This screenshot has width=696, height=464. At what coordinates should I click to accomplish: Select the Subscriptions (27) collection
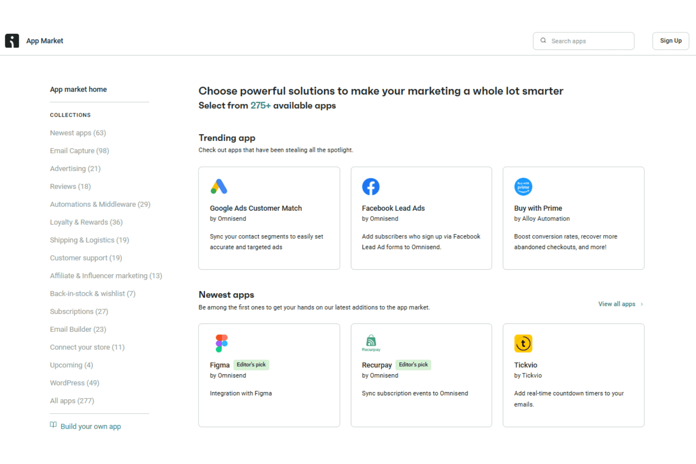(79, 312)
